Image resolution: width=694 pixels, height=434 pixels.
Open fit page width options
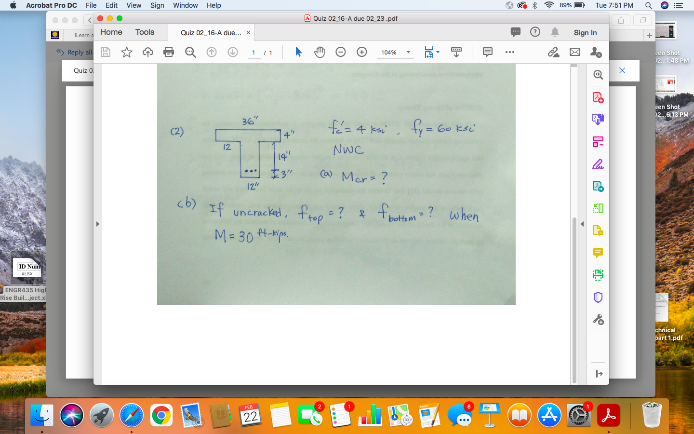tap(431, 52)
